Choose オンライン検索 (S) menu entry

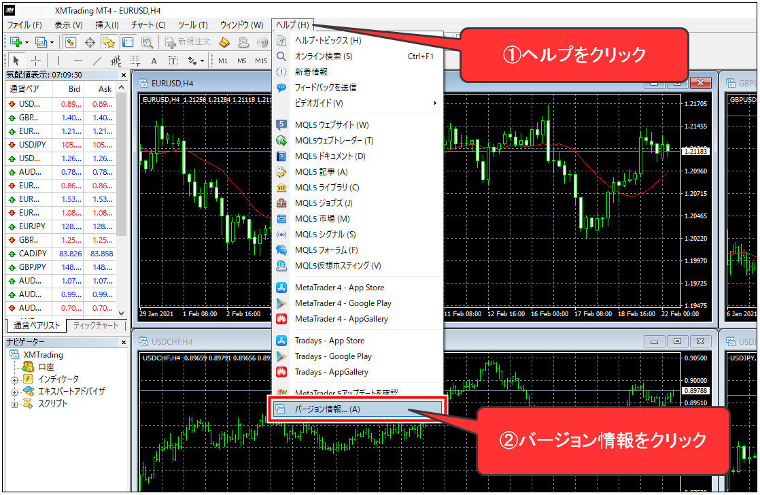[358, 56]
